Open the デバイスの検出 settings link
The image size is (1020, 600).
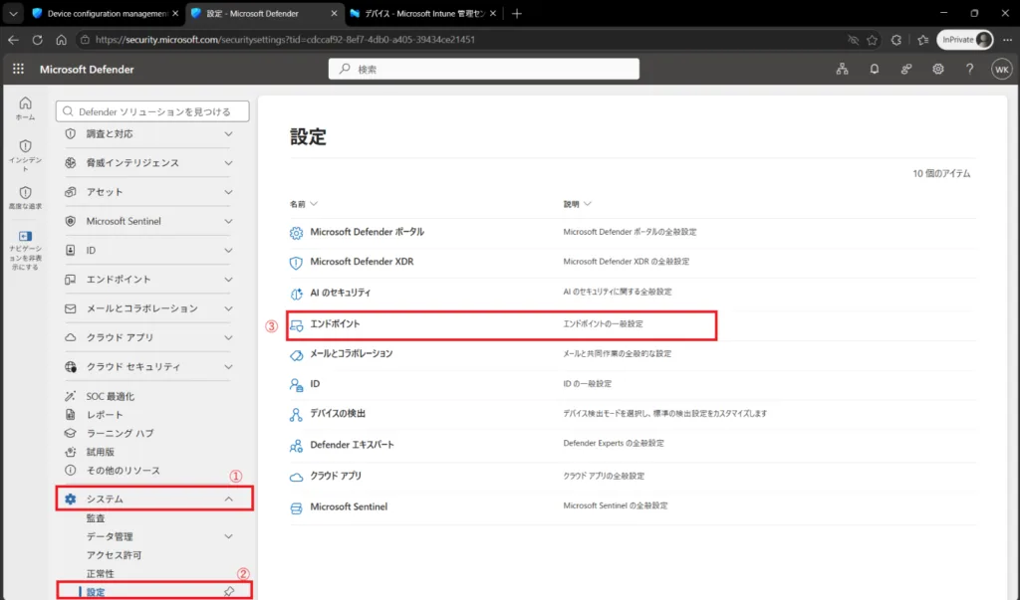(x=338, y=414)
